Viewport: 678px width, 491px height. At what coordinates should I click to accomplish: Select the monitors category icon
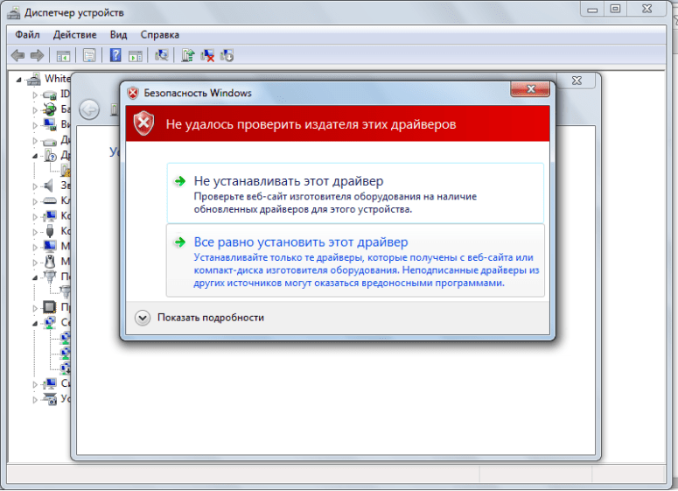(50, 246)
